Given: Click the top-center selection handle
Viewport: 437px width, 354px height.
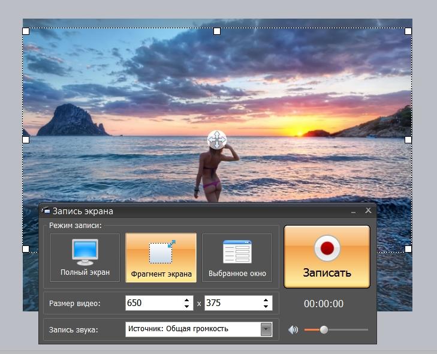Looking at the screenshot, I should 217,31.
